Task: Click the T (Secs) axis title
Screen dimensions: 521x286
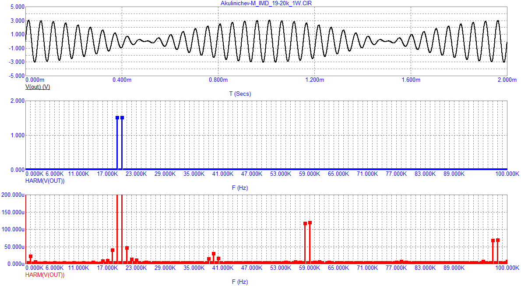Action: point(240,94)
